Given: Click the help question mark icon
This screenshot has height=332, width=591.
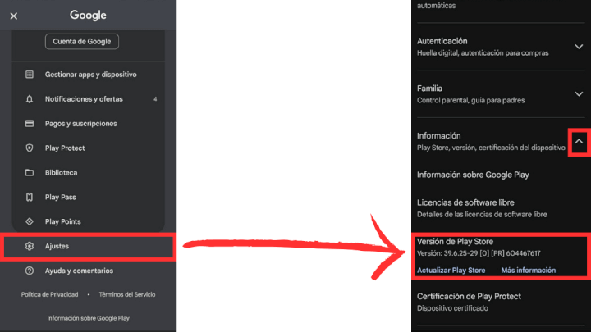Looking at the screenshot, I should coord(30,271).
